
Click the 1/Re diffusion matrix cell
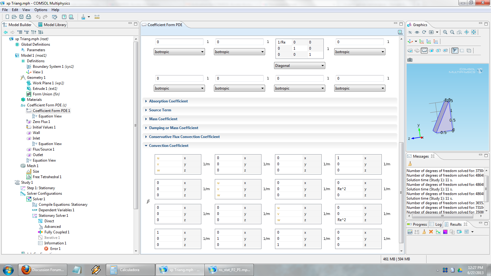click(x=284, y=42)
